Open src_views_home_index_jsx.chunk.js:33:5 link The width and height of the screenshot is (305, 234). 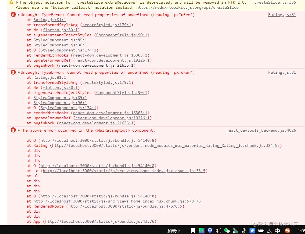124,171
